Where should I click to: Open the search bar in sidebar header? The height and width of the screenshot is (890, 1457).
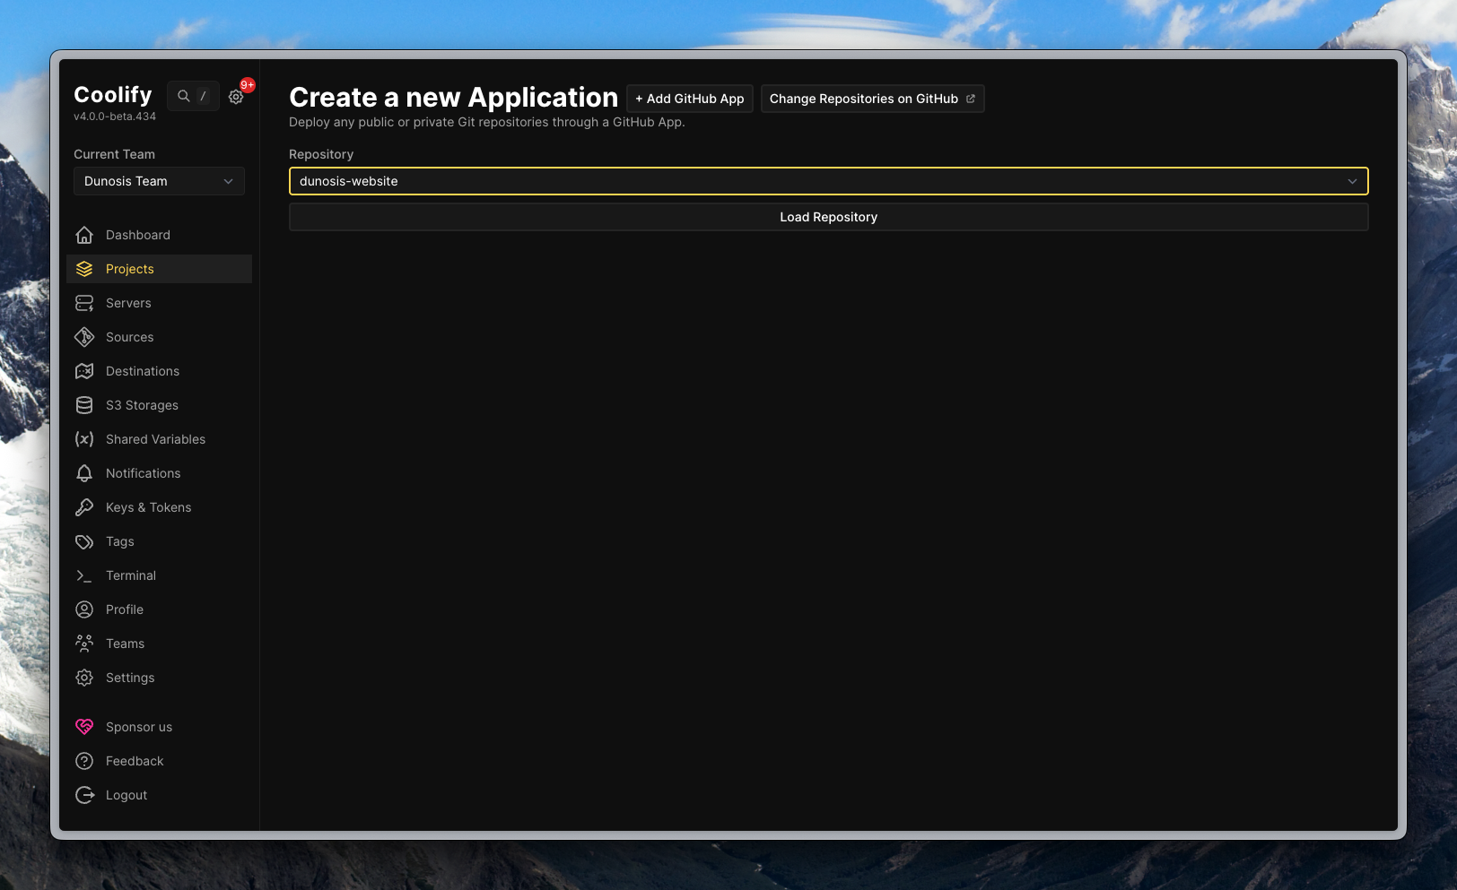click(x=192, y=96)
